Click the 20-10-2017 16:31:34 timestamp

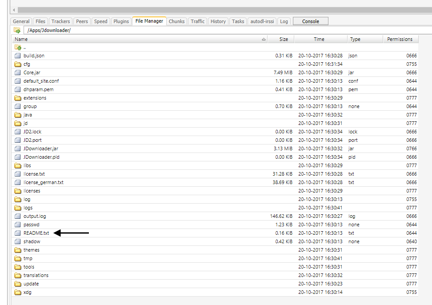coord(320,64)
